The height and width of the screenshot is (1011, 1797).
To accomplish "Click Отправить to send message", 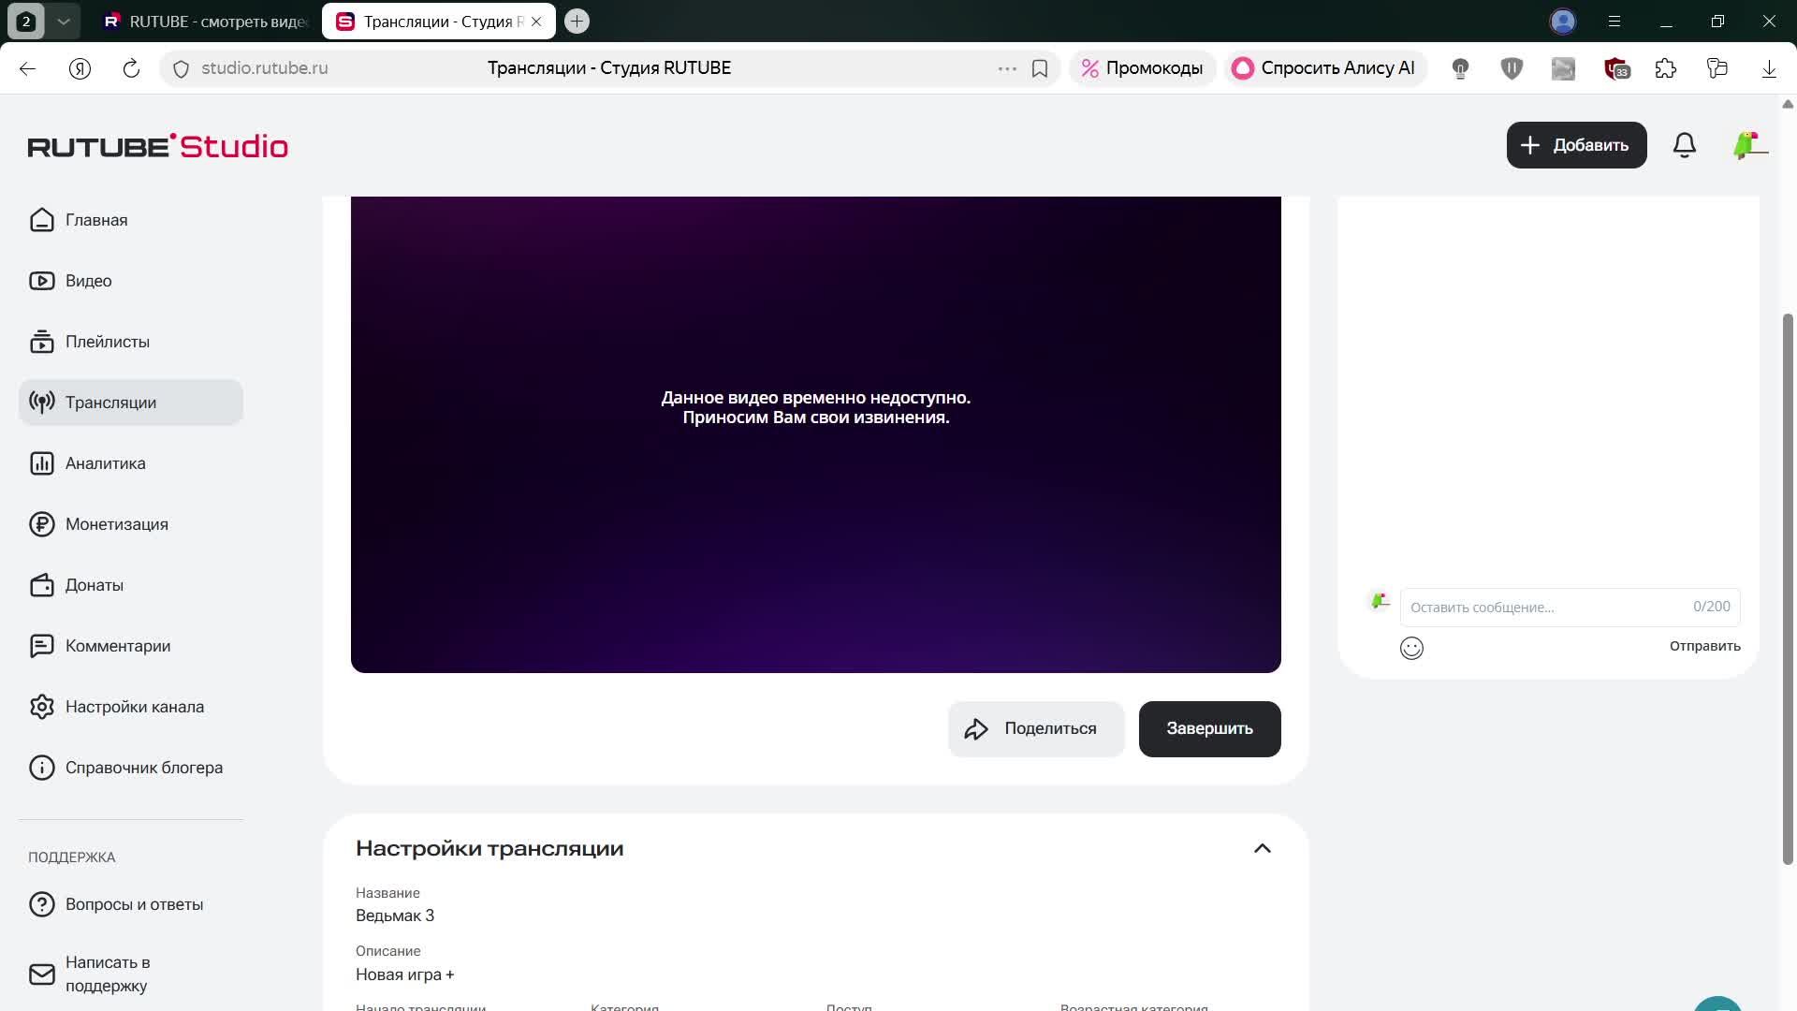I will pos(1704,646).
